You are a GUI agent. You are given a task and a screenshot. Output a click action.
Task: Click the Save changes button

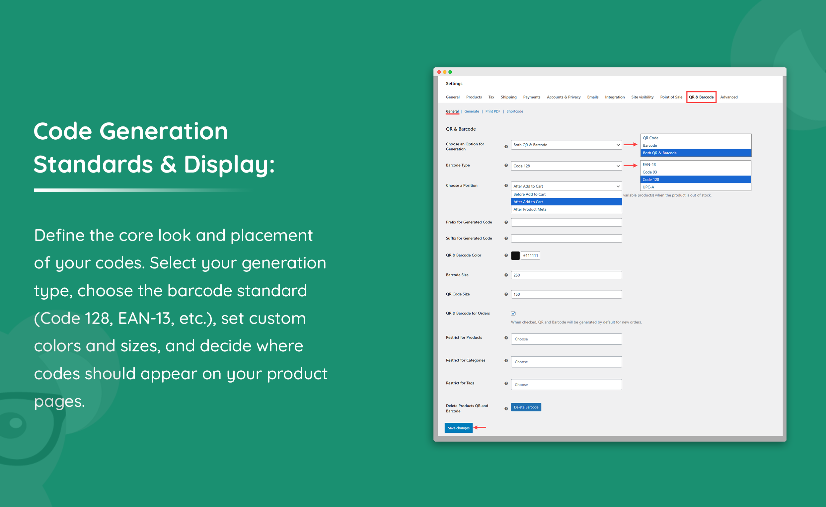click(x=458, y=428)
